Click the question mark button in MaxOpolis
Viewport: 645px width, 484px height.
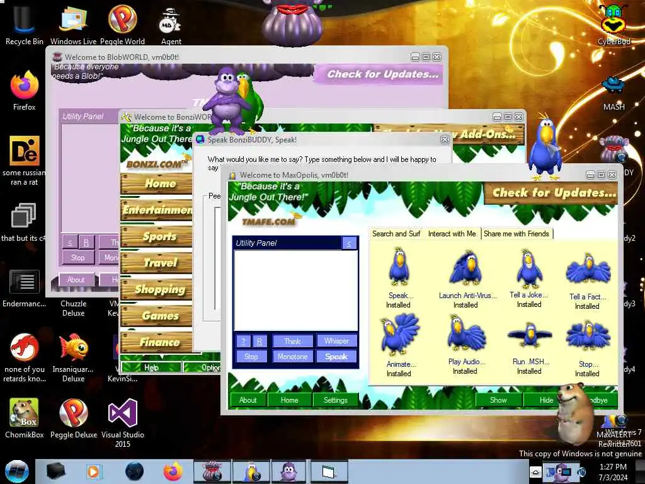[x=243, y=341]
